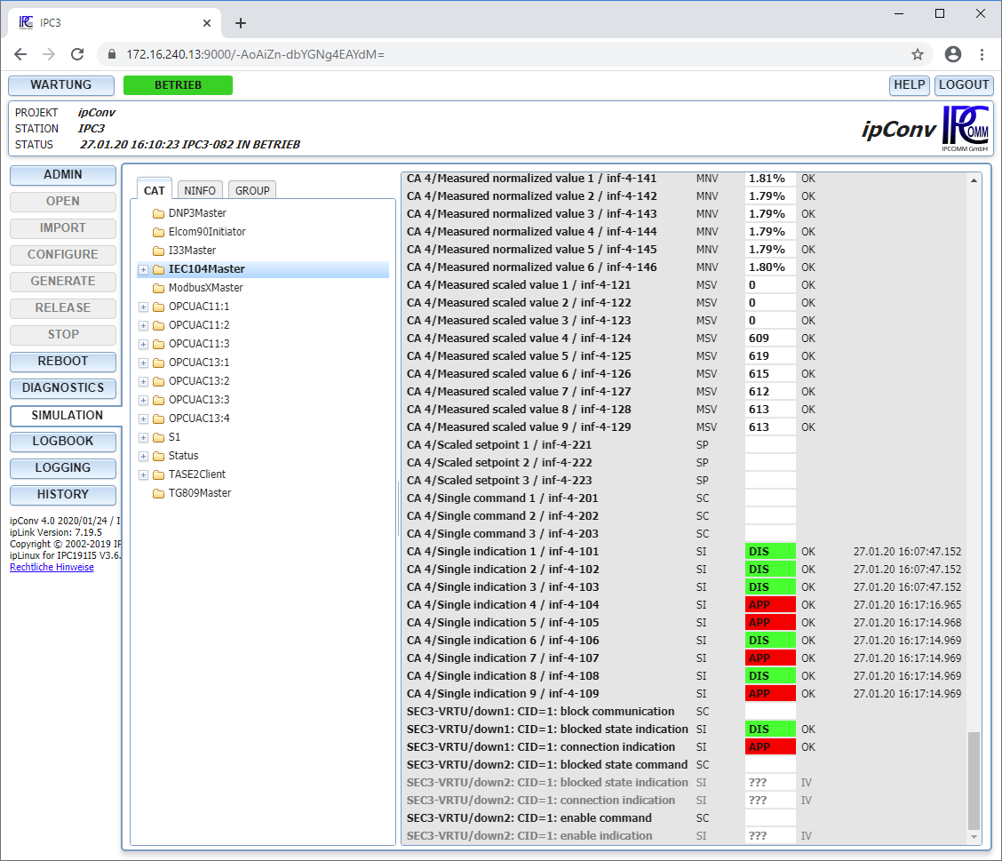Open a new browser tab with plus icon
Screen dimensions: 1002x861
(241, 23)
